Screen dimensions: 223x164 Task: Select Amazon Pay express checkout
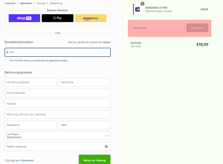coord(91,18)
